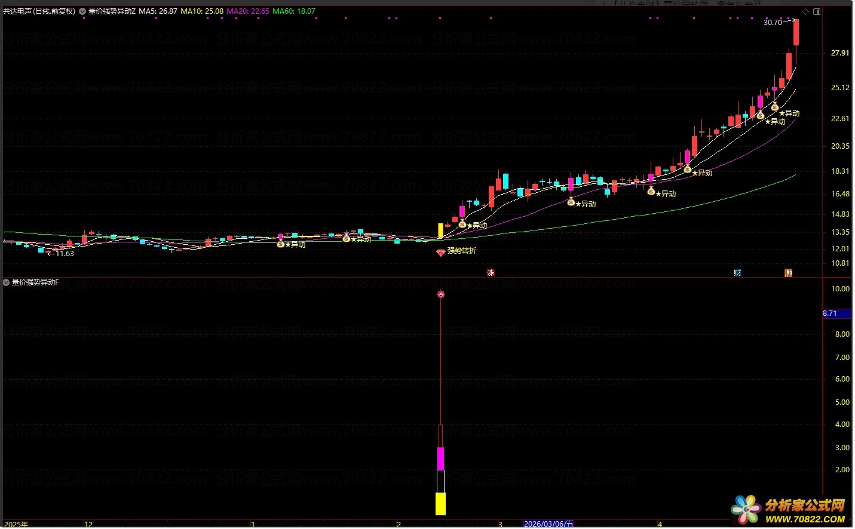Click the 10.00 sub-panel axis label

pos(840,289)
